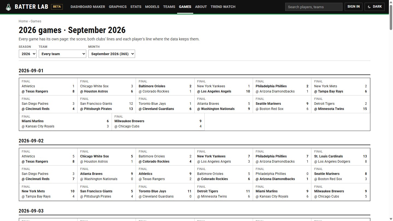Screen dimensions: 393x221
Task: Open Giants at Pirates 12–13 game
Action: pos(107,104)
